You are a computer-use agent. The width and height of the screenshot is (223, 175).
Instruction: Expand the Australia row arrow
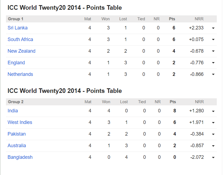click(x=213, y=146)
